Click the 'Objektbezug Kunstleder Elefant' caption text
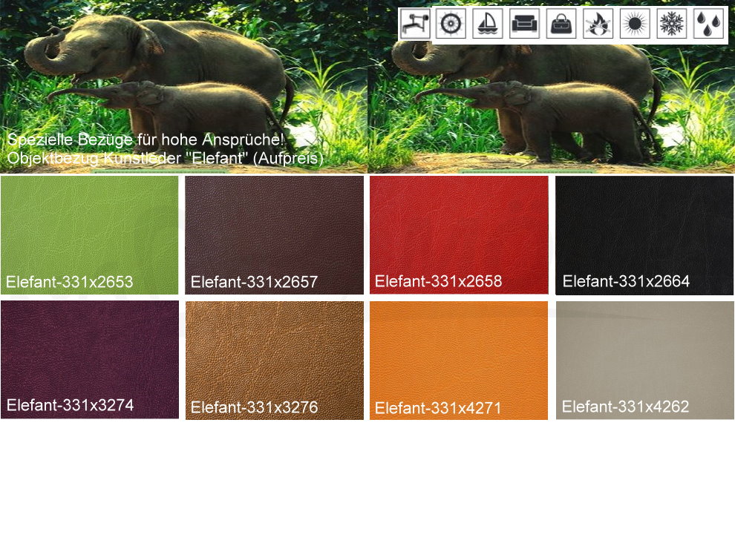Screen dimensions: 735x549 point(165,158)
